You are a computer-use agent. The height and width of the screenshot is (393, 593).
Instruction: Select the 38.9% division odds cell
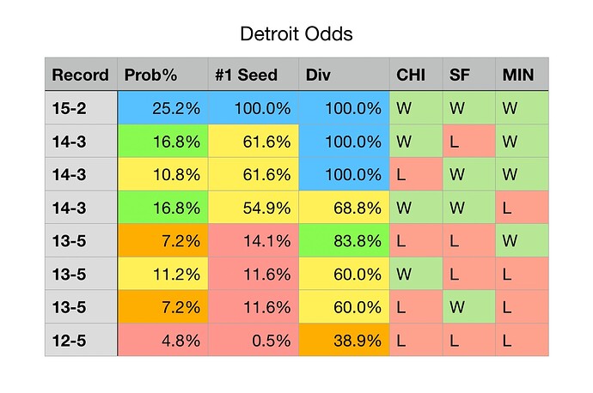coord(343,339)
